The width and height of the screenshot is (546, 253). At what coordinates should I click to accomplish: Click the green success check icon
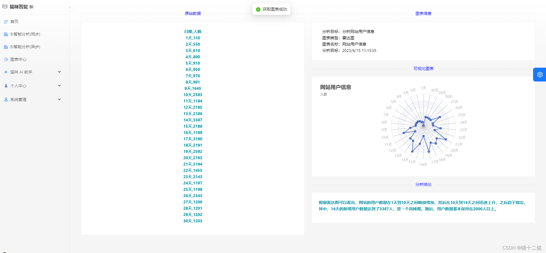click(258, 9)
